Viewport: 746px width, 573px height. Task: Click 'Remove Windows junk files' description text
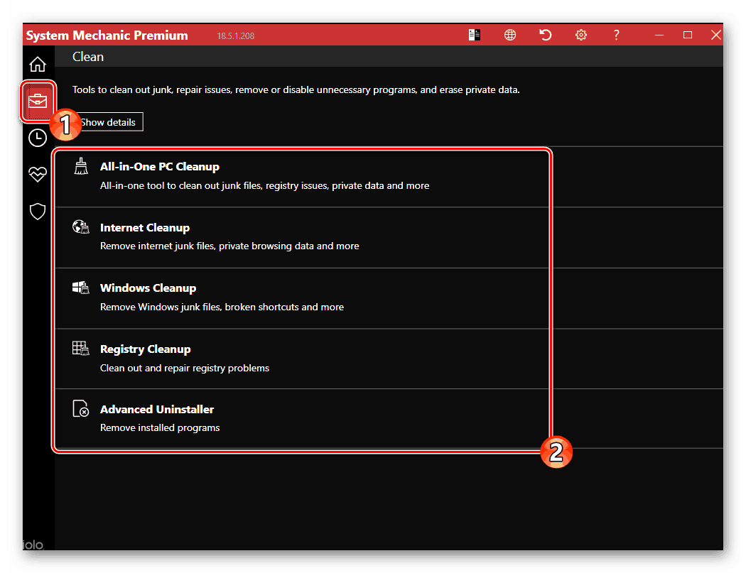[x=222, y=307]
